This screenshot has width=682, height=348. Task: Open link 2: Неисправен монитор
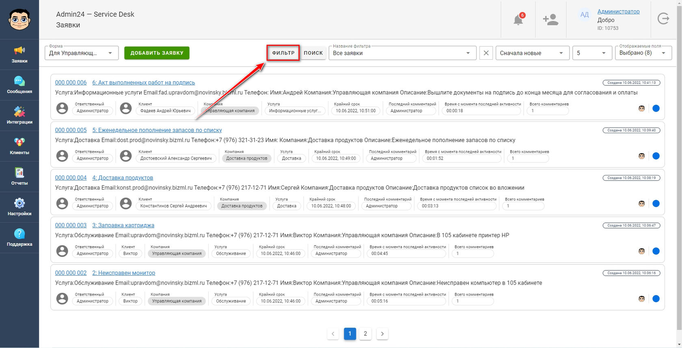click(124, 273)
